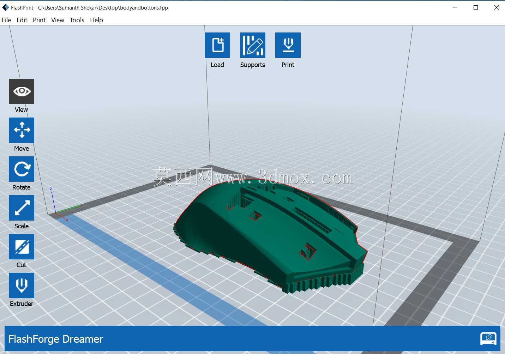Choose the Scale tool
Viewport: 505px width, 354px height.
(22, 208)
